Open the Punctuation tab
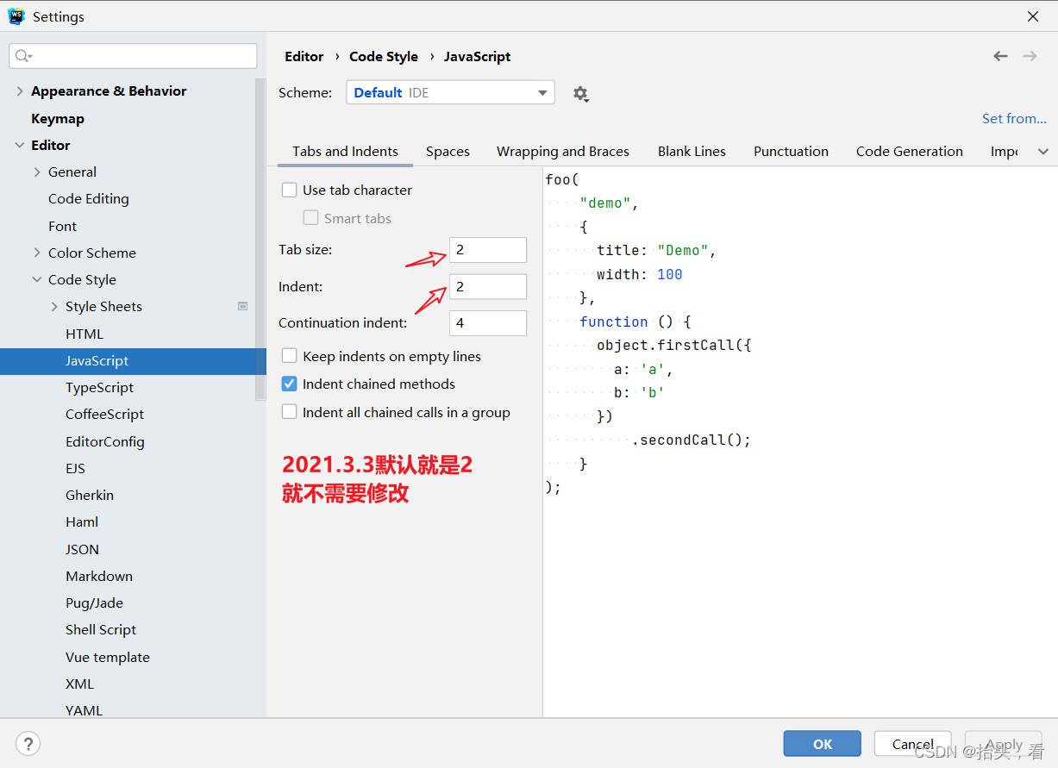This screenshot has width=1058, height=768. click(791, 151)
